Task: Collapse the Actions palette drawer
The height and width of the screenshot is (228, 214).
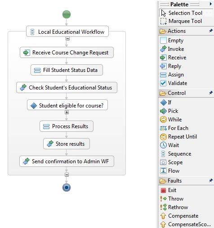Action: point(186,31)
